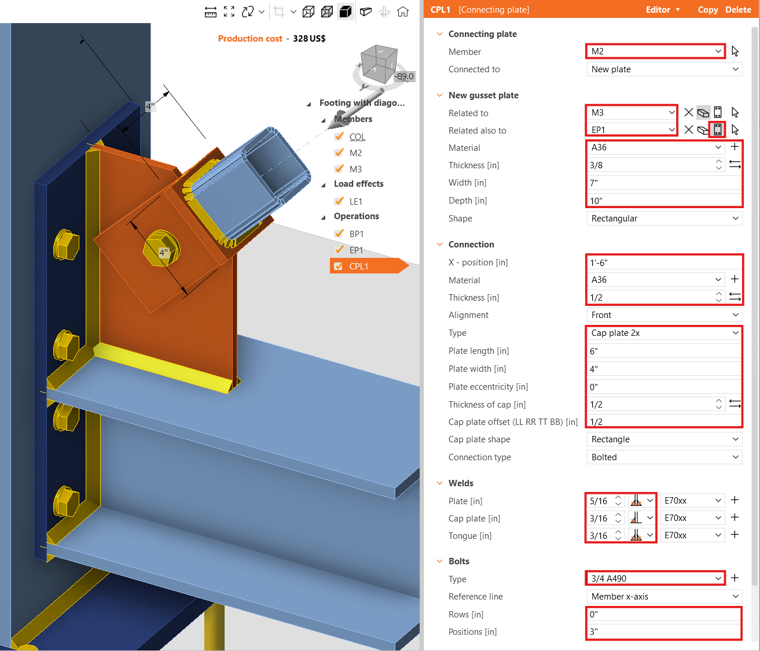Image resolution: width=760 pixels, height=651 pixels.
Task: Collapse the Operations tree group
Action: (324, 217)
